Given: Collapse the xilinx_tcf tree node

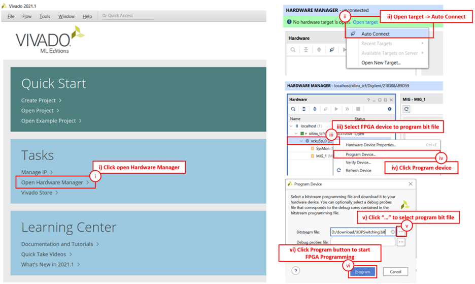Looking at the screenshot, I should [296, 134].
